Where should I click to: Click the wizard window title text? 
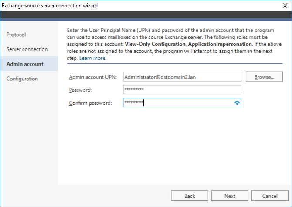(50, 6)
